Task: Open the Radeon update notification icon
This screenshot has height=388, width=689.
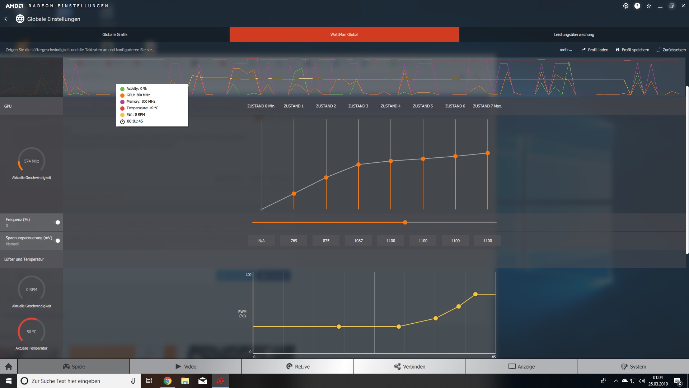Action: [x=626, y=6]
